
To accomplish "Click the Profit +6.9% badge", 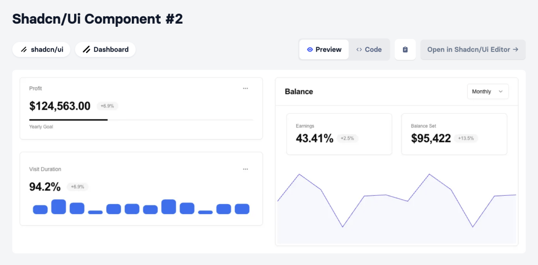I will tap(108, 106).
